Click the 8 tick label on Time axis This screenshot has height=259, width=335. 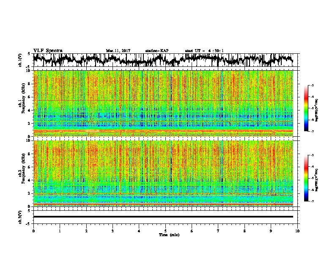click(244, 231)
